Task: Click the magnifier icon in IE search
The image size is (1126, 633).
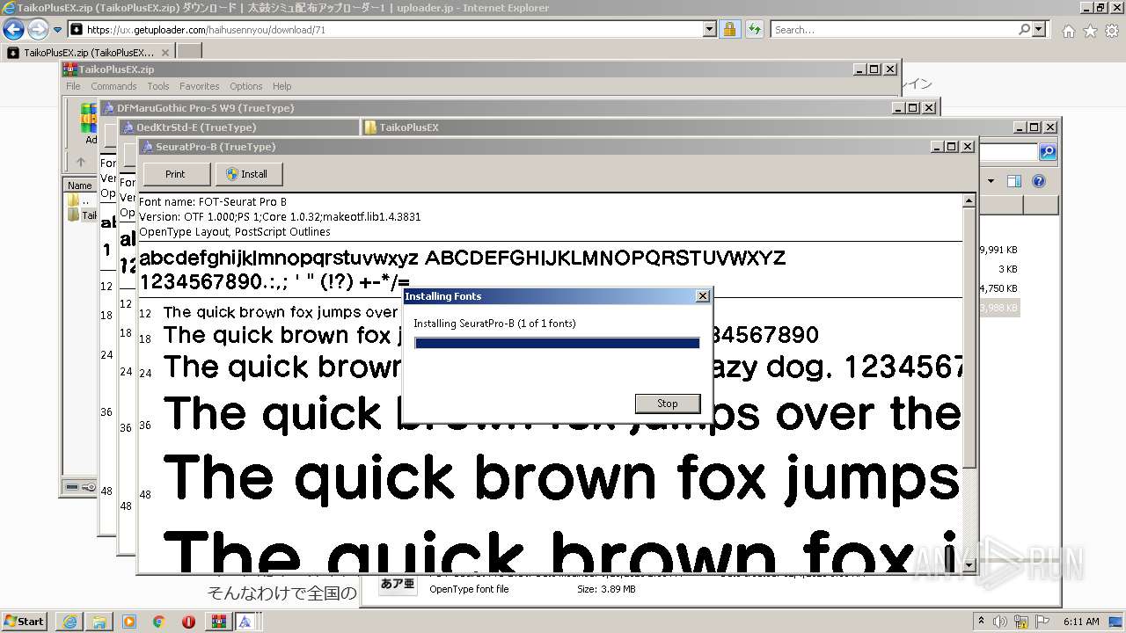Action: click(1025, 29)
